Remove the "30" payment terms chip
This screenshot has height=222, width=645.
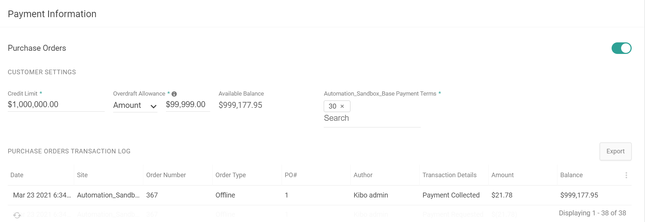pyautogui.click(x=343, y=106)
